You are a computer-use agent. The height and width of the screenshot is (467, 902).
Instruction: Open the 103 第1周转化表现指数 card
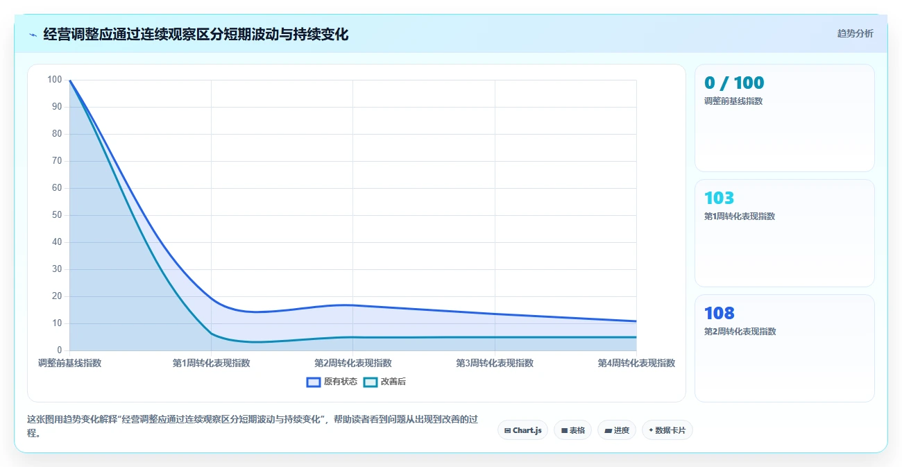(x=785, y=233)
